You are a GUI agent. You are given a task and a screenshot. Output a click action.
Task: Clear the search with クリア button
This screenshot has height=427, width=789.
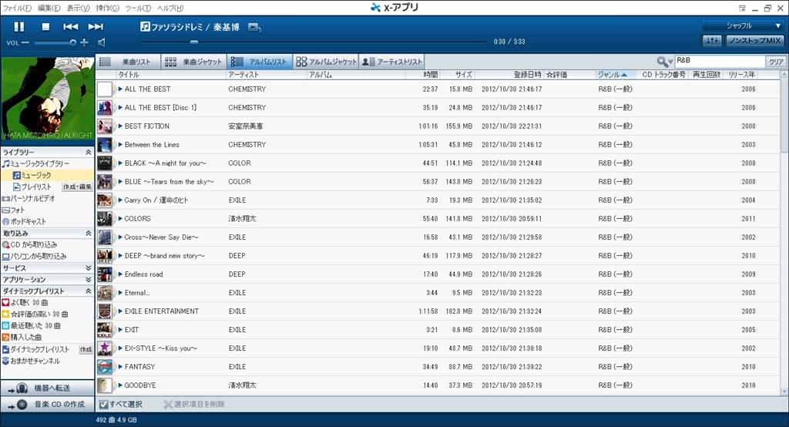tap(775, 62)
